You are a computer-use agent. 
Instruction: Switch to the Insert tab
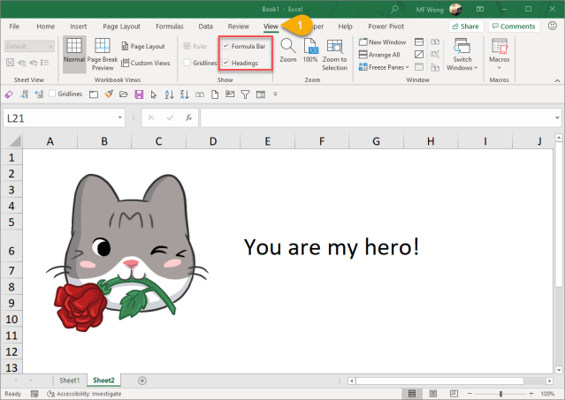point(78,26)
